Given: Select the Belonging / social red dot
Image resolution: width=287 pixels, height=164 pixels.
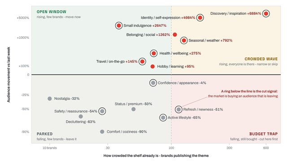Looking at the screenshot, I should [x=175, y=35].
